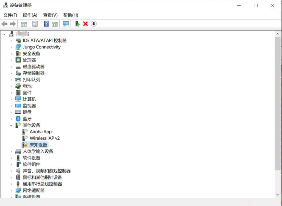The width and height of the screenshot is (282, 206).
Task: Click the 键盘 keyboard category icon
Action: point(18,112)
